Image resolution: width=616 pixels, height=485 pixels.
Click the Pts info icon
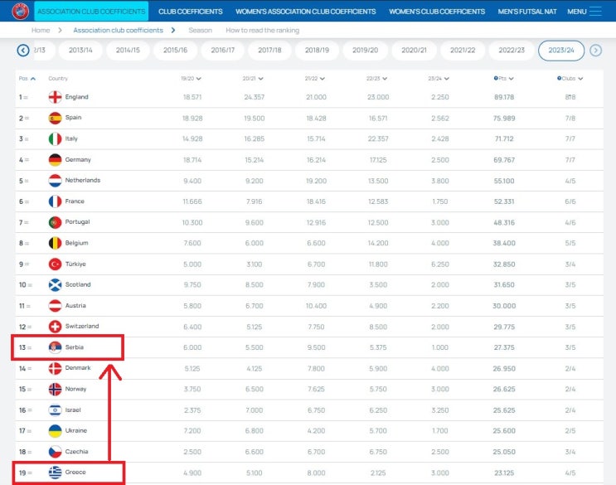coord(496,78)
